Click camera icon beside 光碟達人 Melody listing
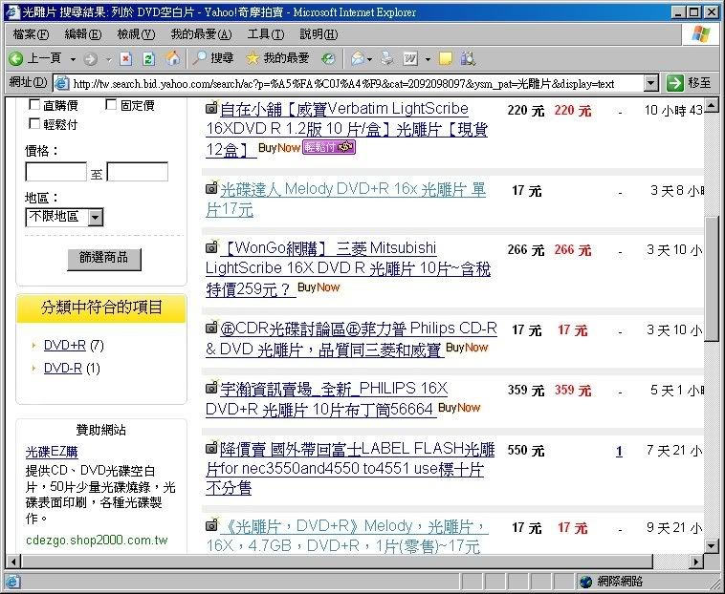The width and height of the screenshot is (725, 594). coord(211,187)
